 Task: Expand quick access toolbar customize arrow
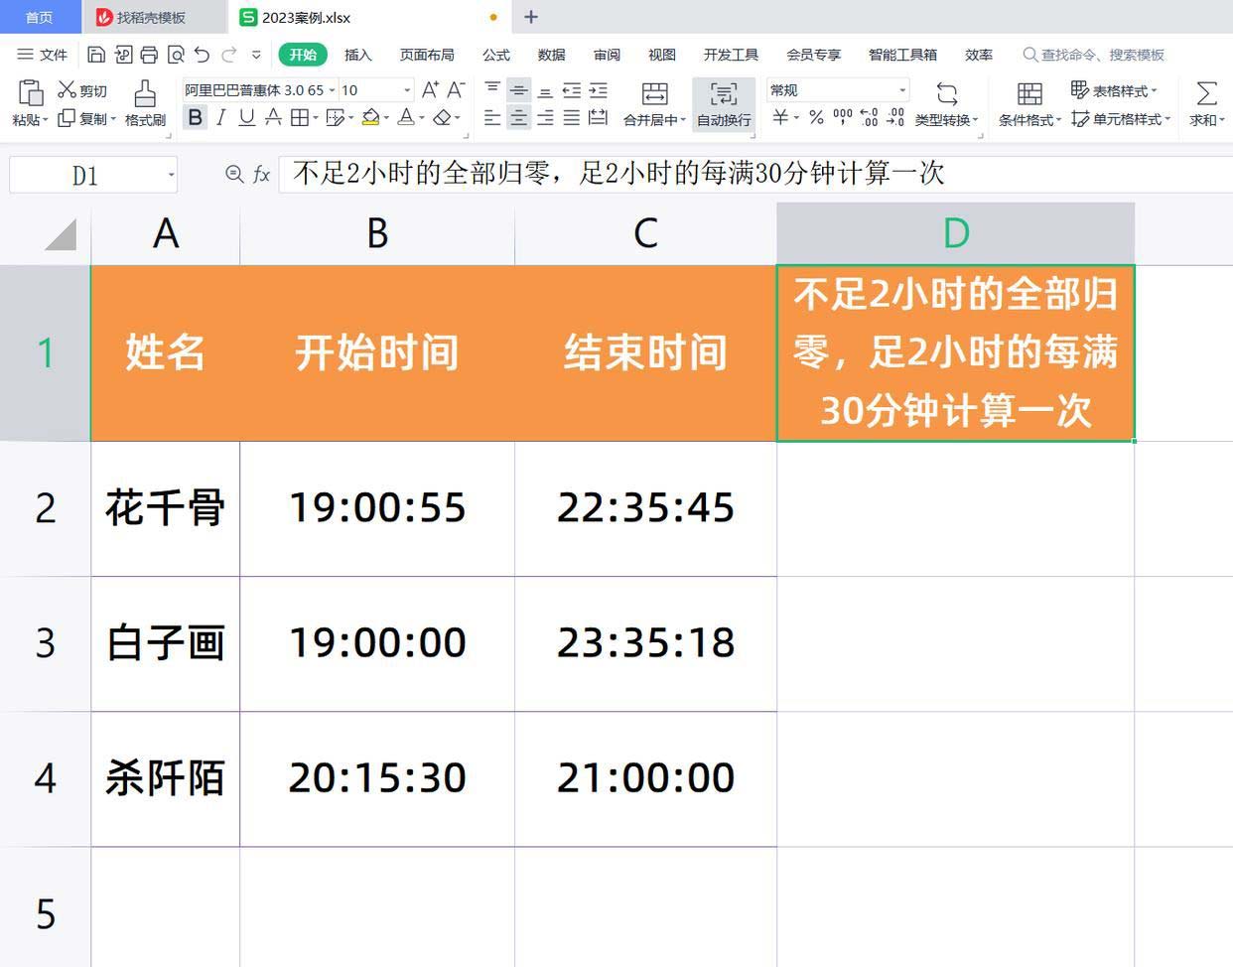[256, 55]
